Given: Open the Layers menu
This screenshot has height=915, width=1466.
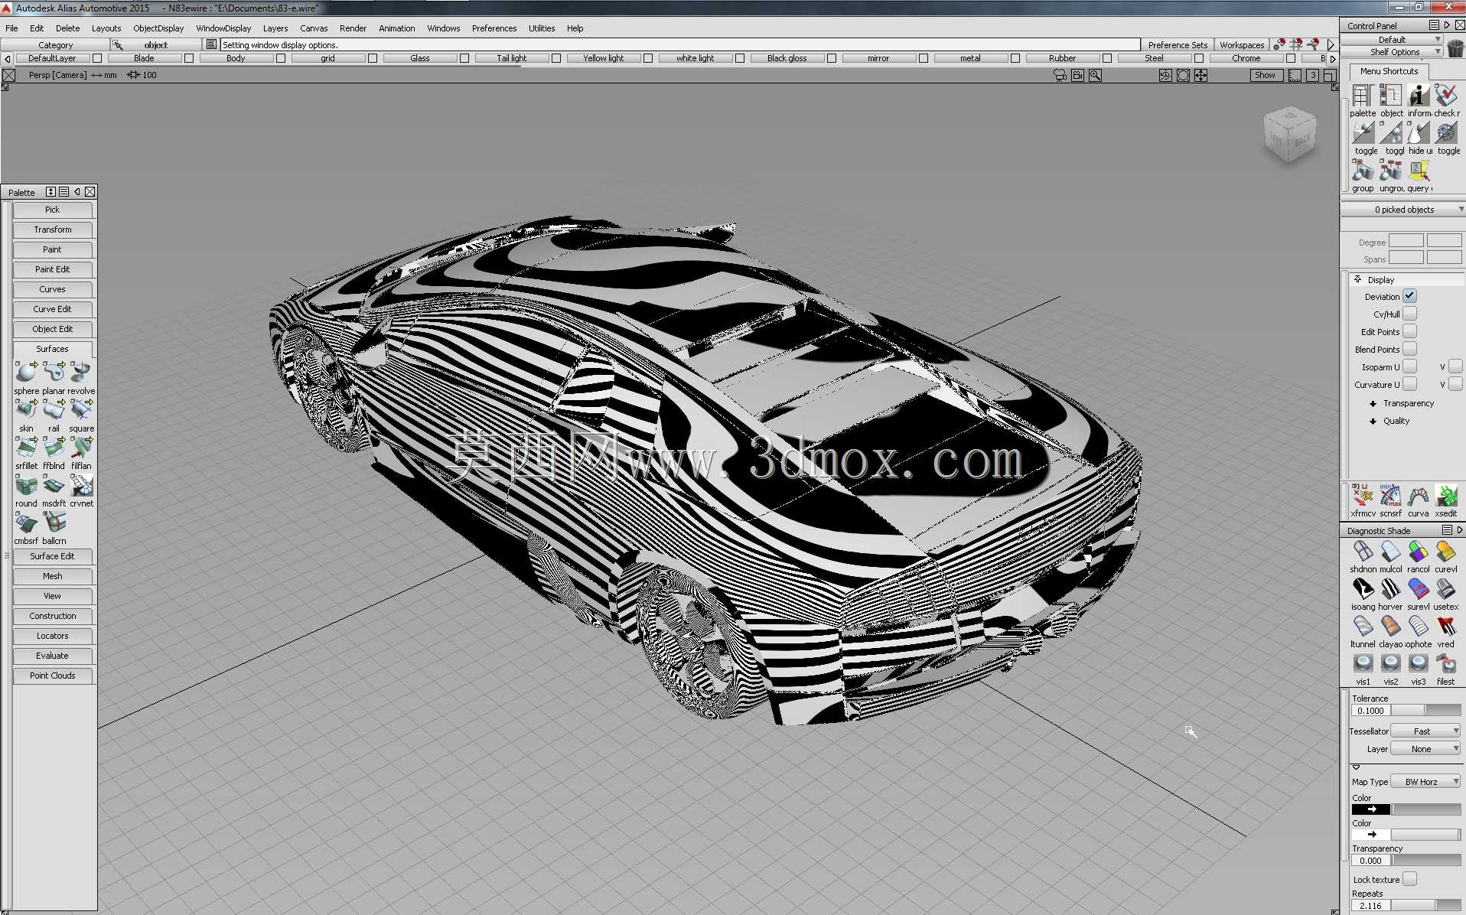Looking at the screenshot, I should pyautogui.click(x=275, y=28).
